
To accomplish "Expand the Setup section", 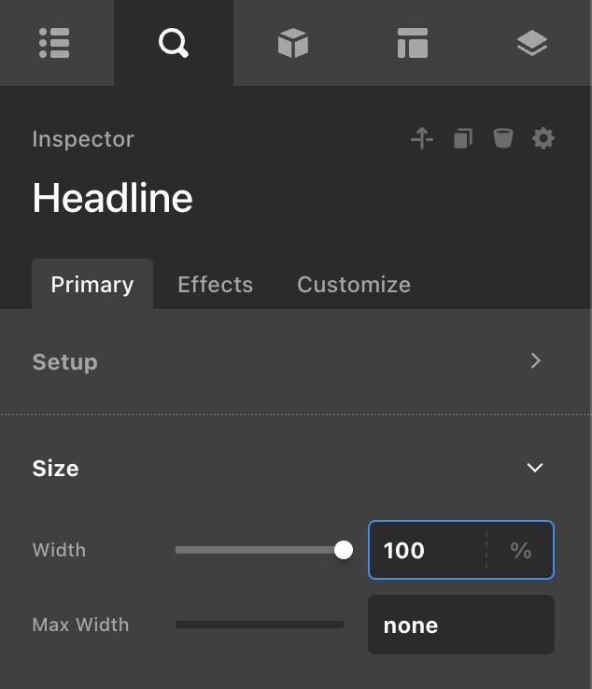I will [x=535, y=361].
